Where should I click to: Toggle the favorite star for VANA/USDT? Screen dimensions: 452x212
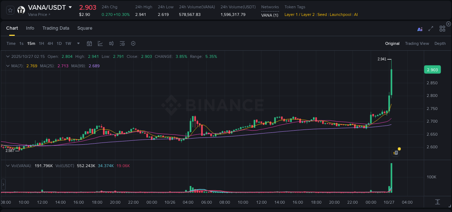pyautogui.click(x=10, y=10)
